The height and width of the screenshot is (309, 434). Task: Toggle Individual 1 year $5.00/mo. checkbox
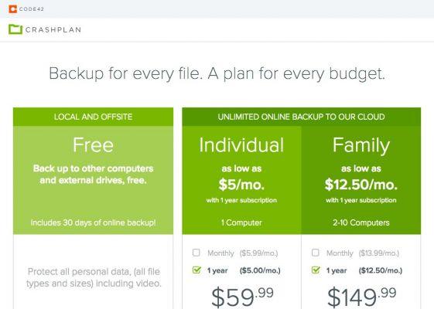coord(196,270)
